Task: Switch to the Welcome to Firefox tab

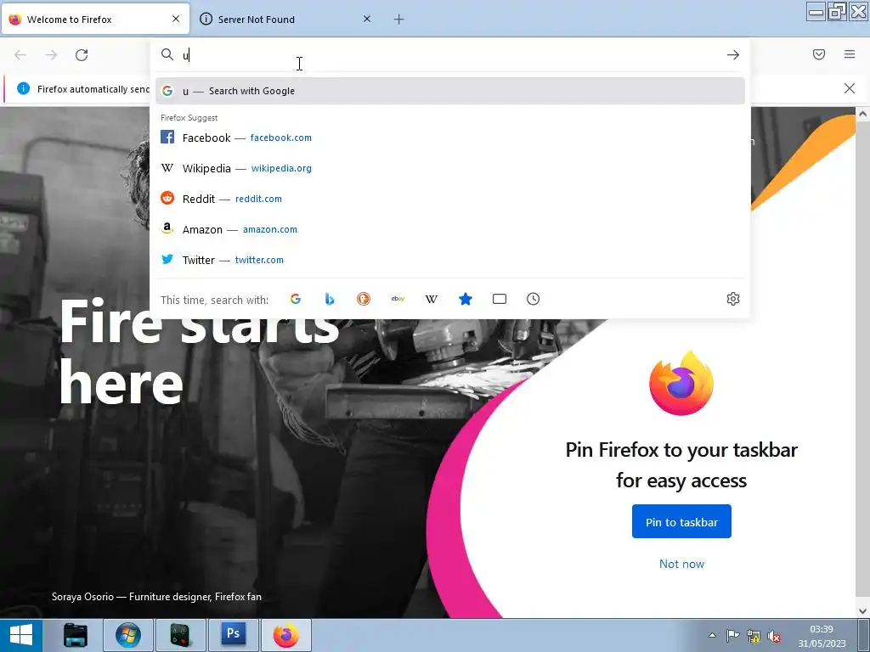Action: 95,20
